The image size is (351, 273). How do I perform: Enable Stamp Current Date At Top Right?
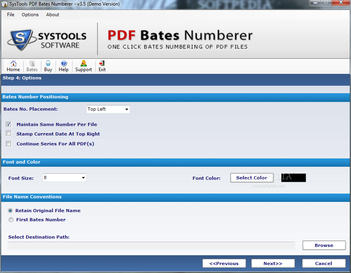[9, 133]
